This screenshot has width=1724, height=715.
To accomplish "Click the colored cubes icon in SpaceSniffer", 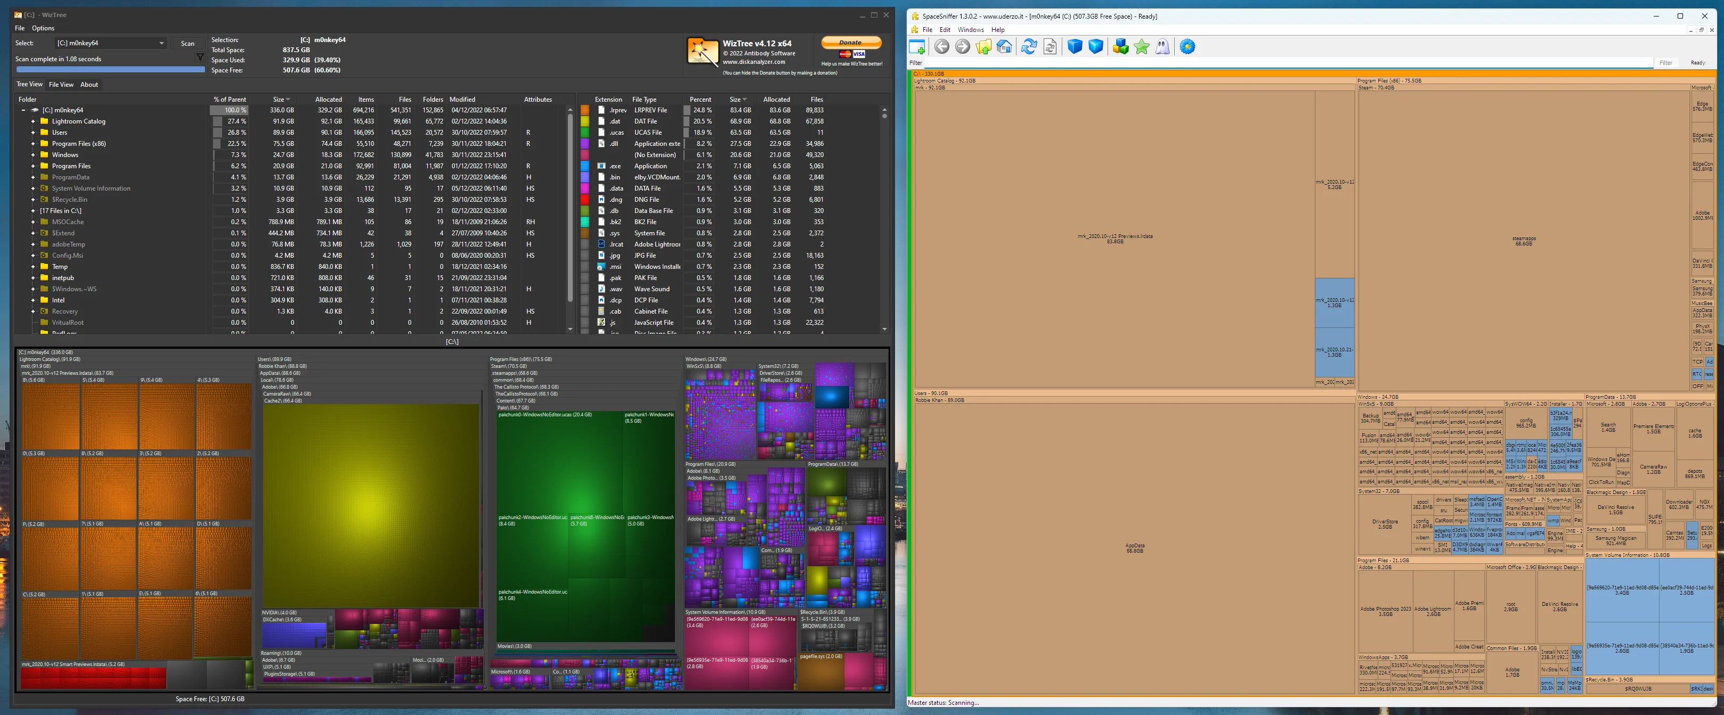I will 1120,47.
